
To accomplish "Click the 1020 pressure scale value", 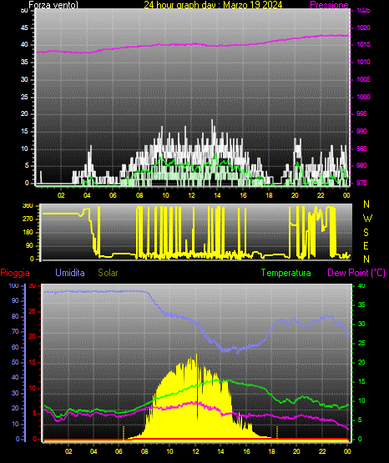I will coord(363,28).
